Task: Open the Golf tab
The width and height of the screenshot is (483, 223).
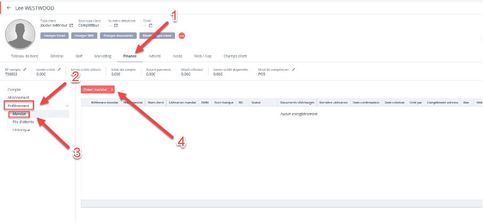Action: [79, 56]
